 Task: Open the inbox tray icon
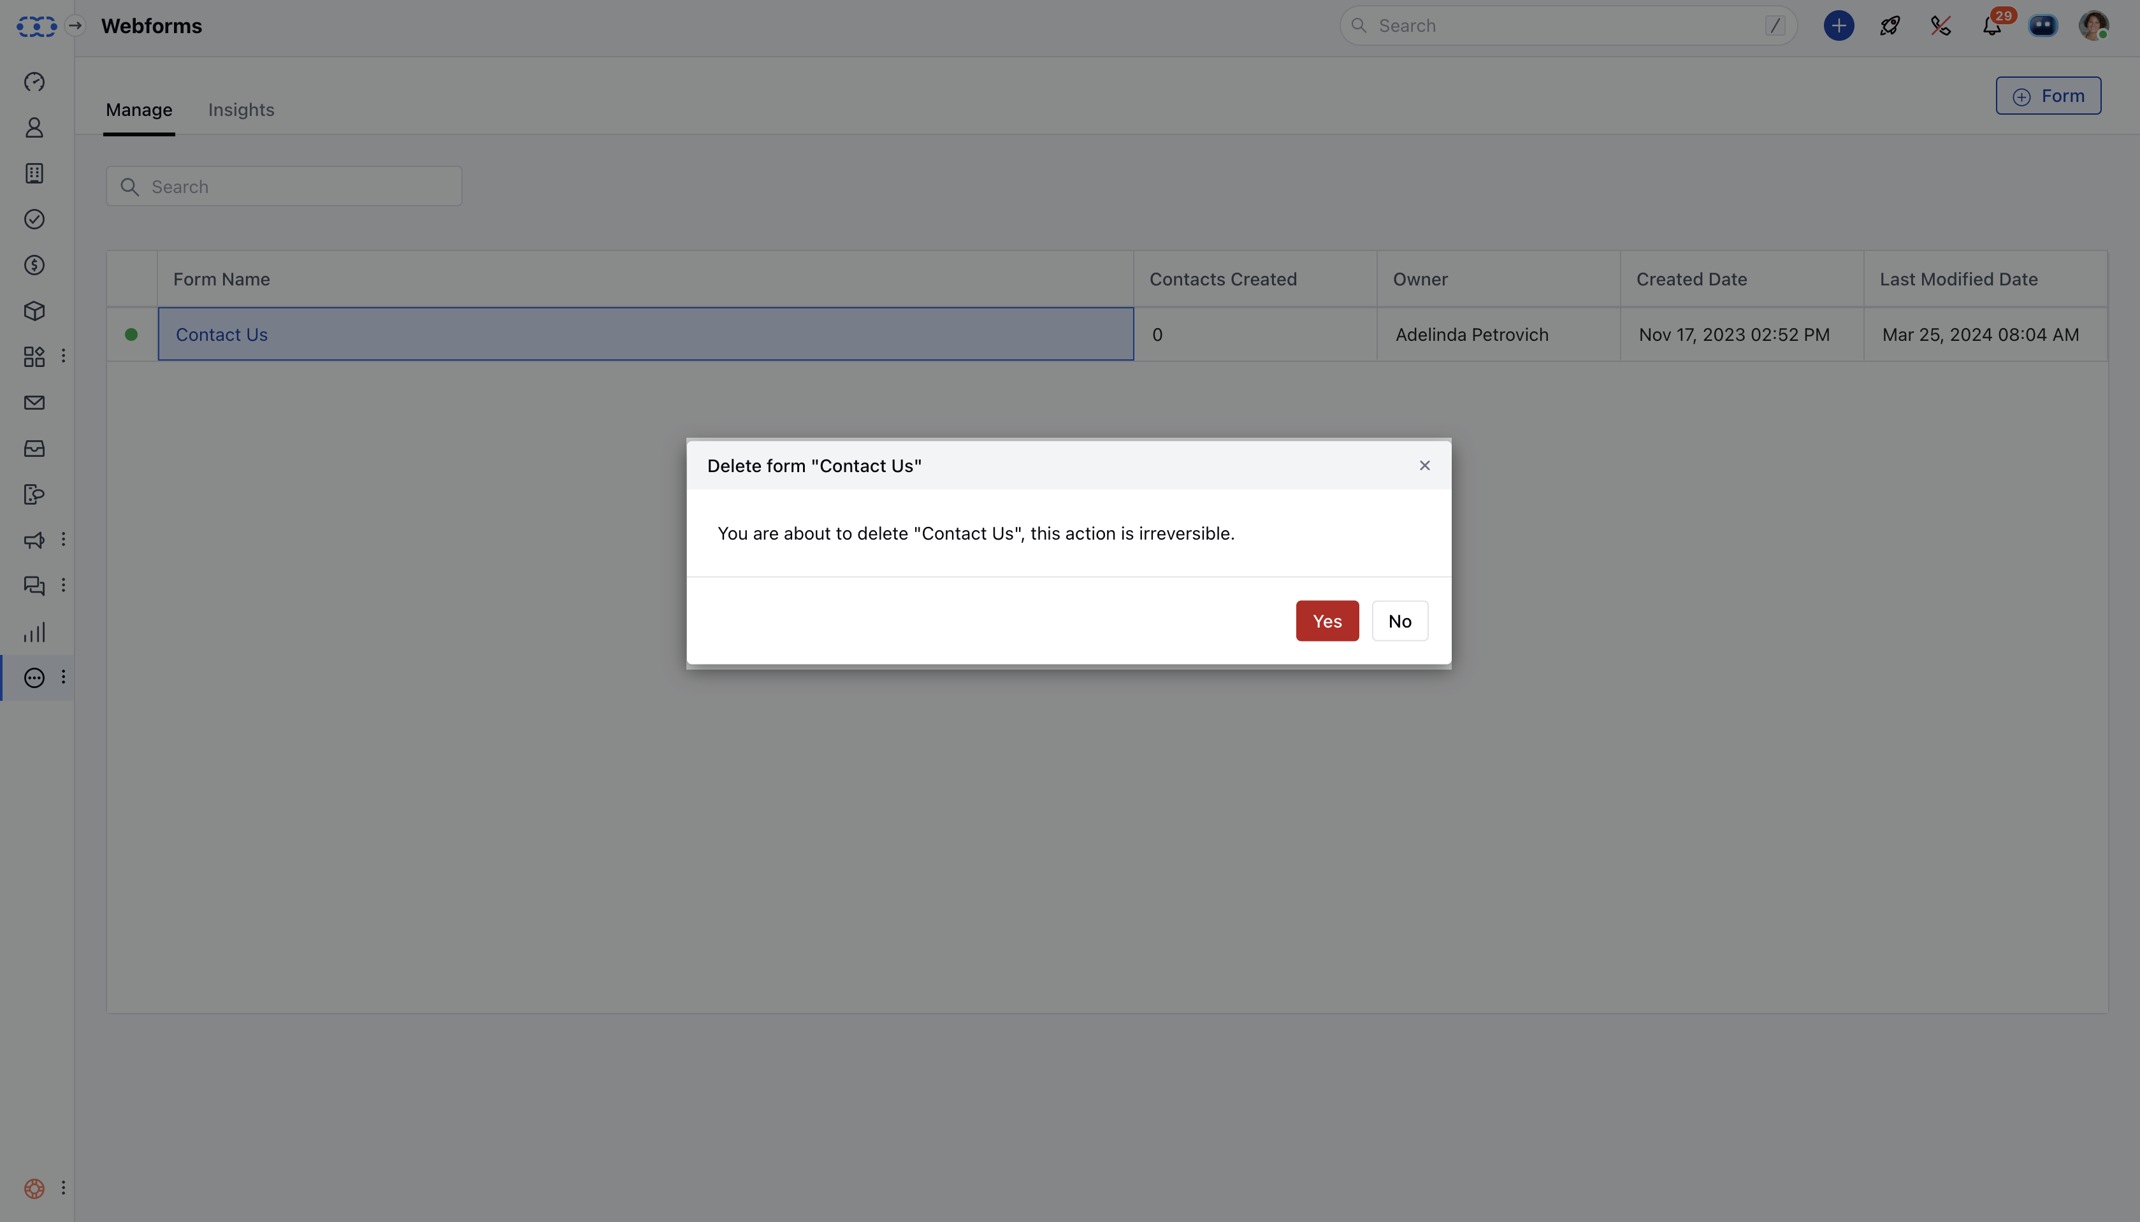(34, 449)
